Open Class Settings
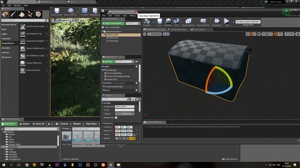 coord(188,22)
